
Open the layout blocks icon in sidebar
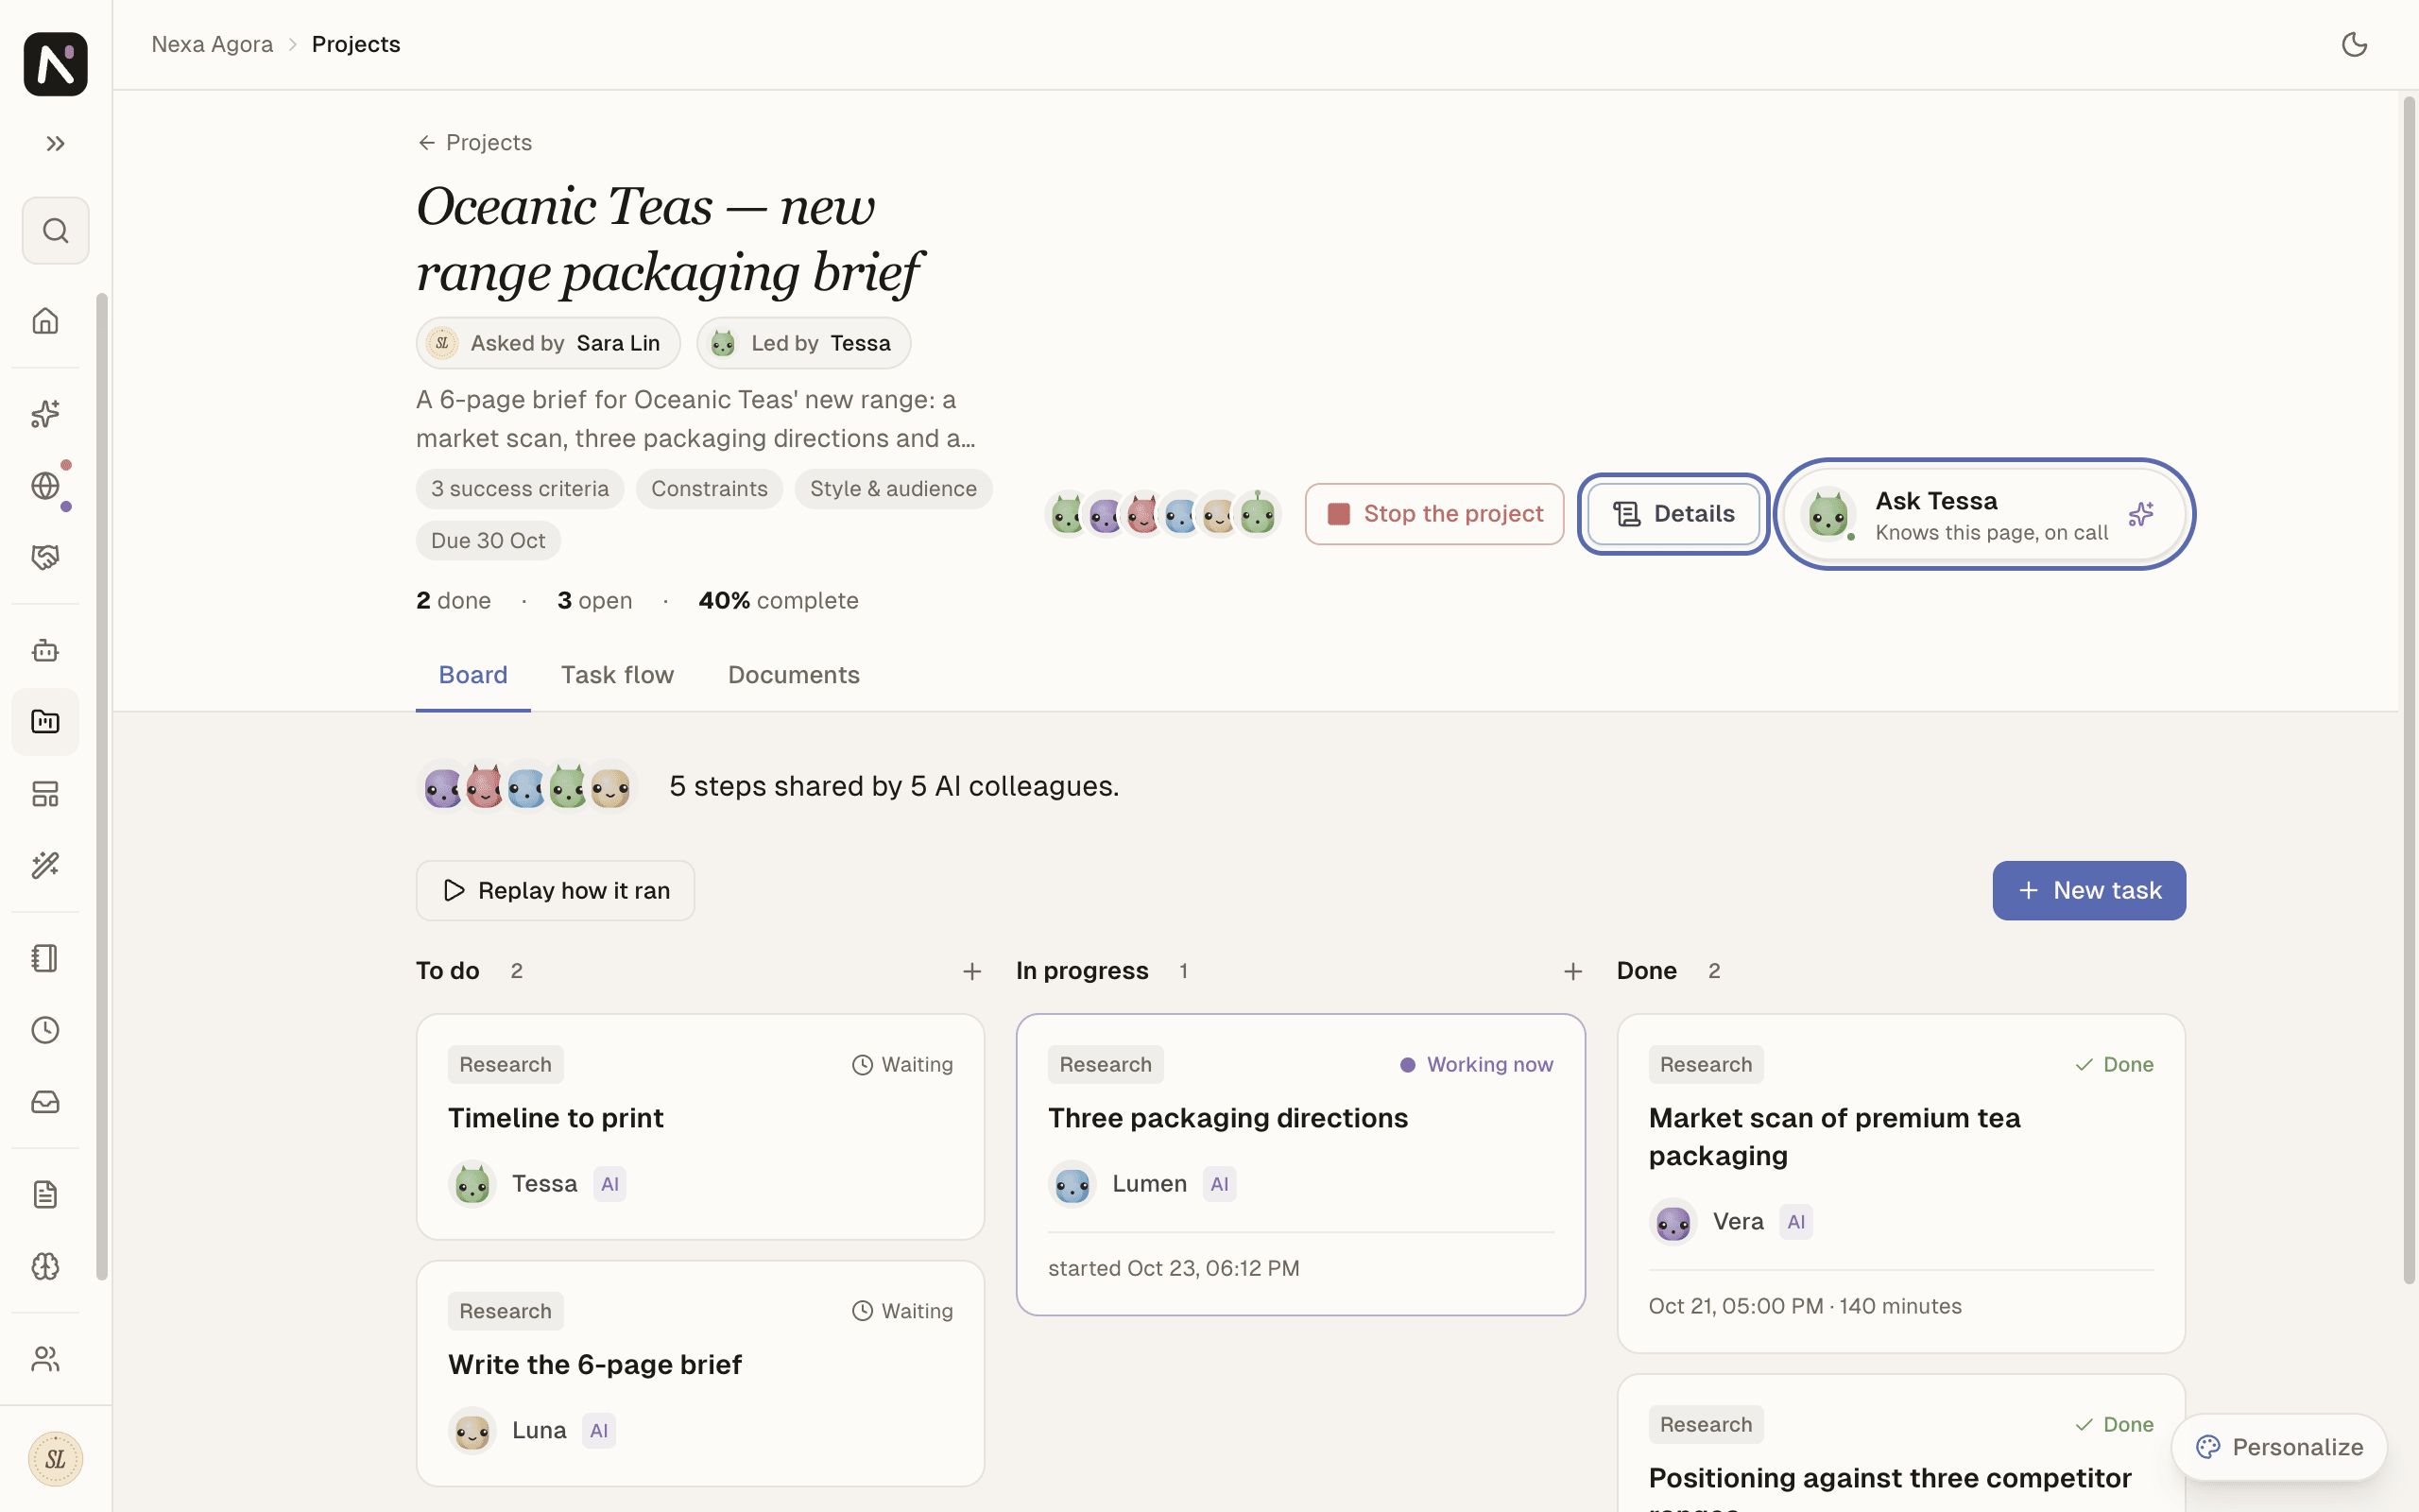tap(45, 794)
